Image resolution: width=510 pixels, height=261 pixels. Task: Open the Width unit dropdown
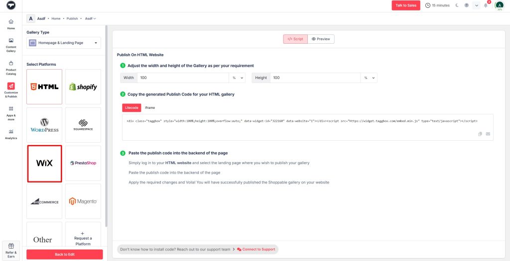[x=237, y=78]
